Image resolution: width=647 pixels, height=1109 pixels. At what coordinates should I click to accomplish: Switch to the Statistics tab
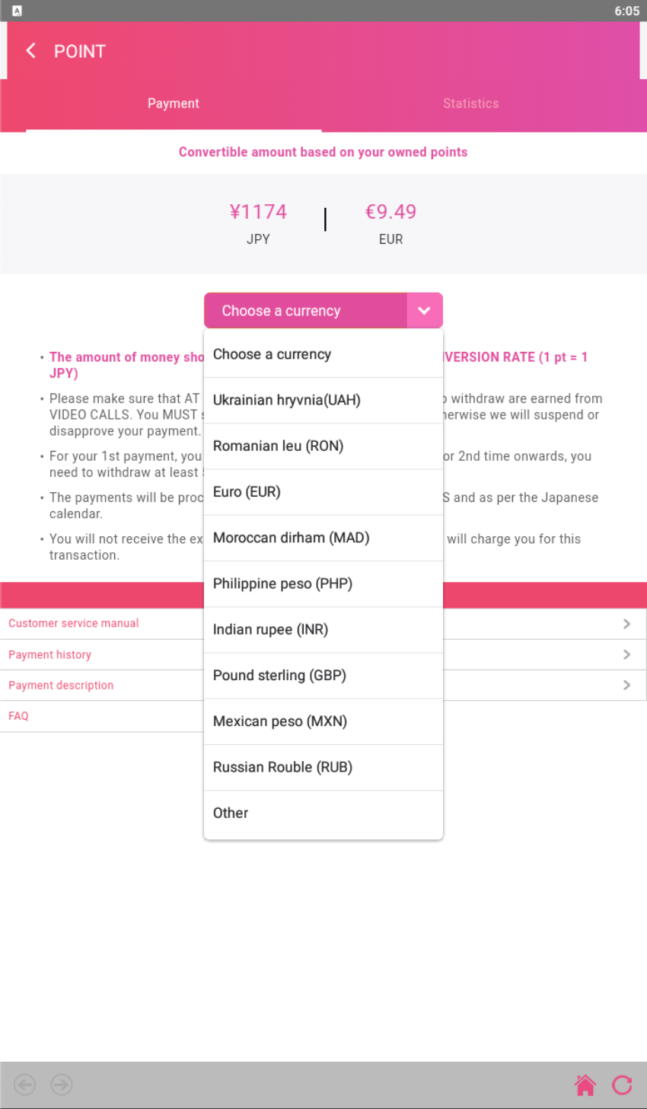pyautogui.click(x=471, y=104)
